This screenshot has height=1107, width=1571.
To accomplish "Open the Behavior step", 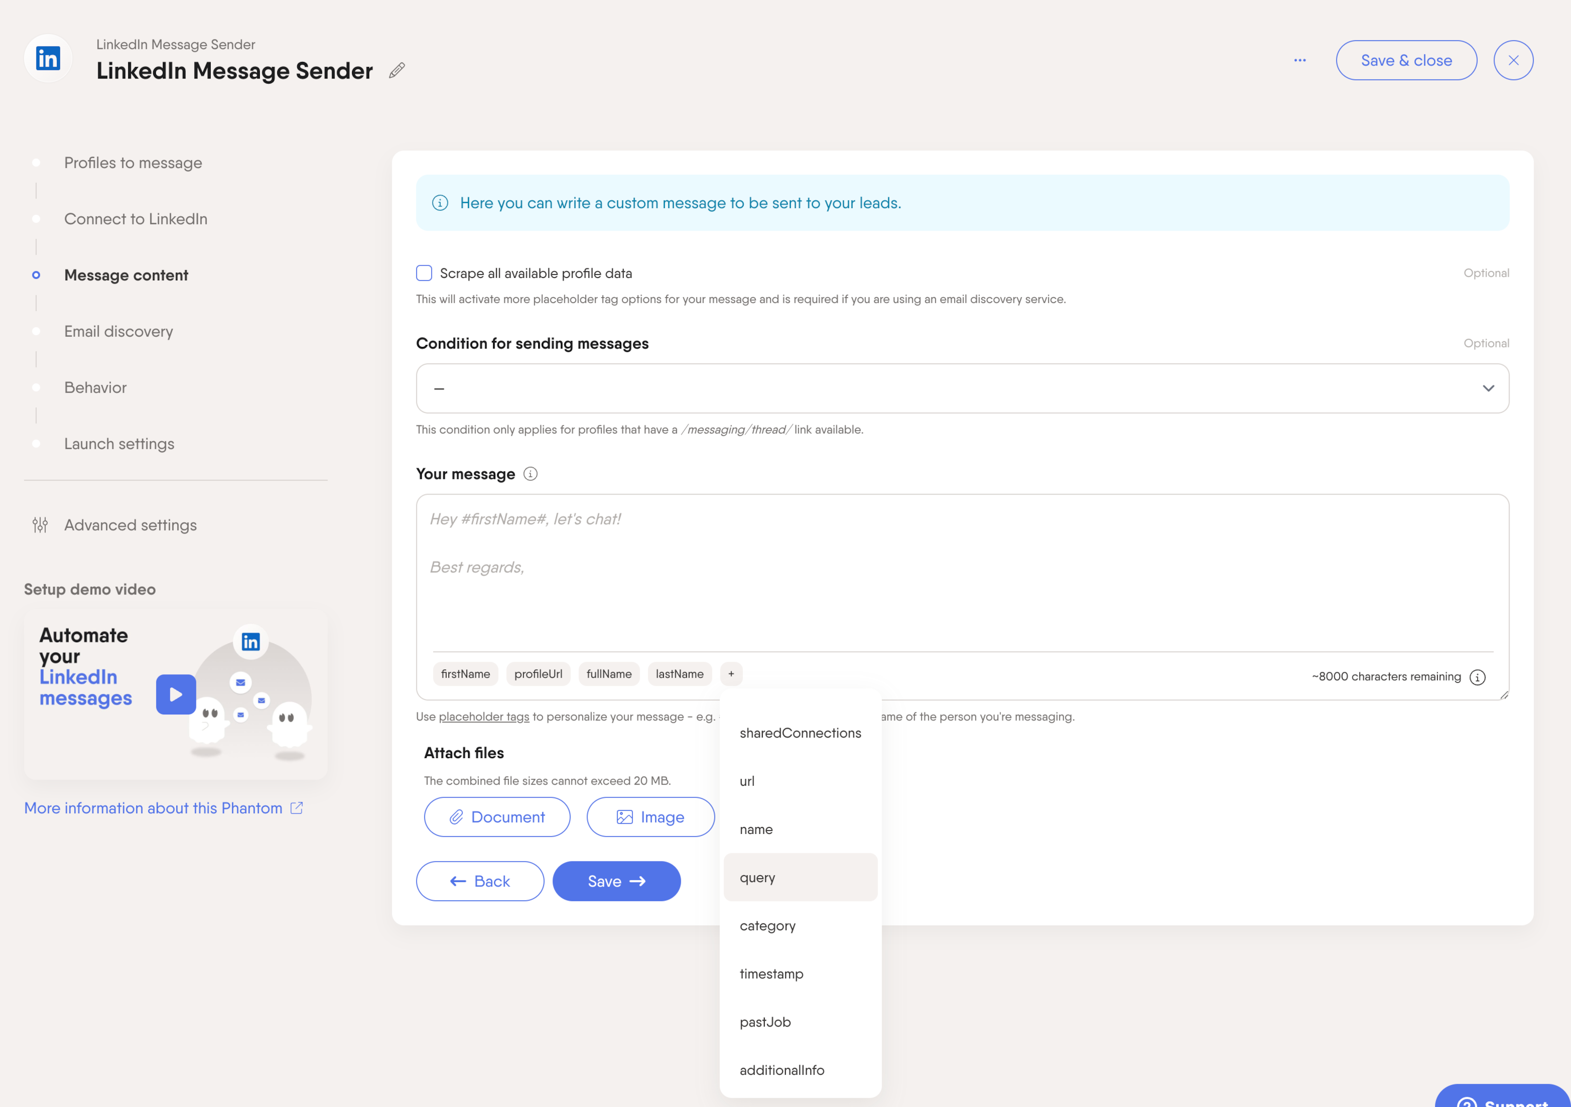I will coord(95,387).
